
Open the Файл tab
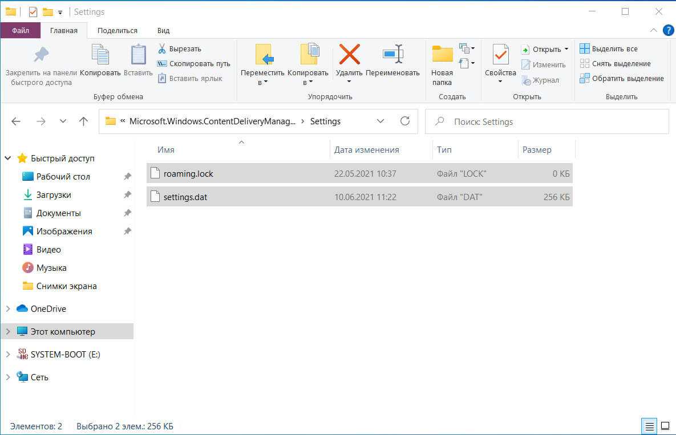pyautogui.click(x=21, y=31)
